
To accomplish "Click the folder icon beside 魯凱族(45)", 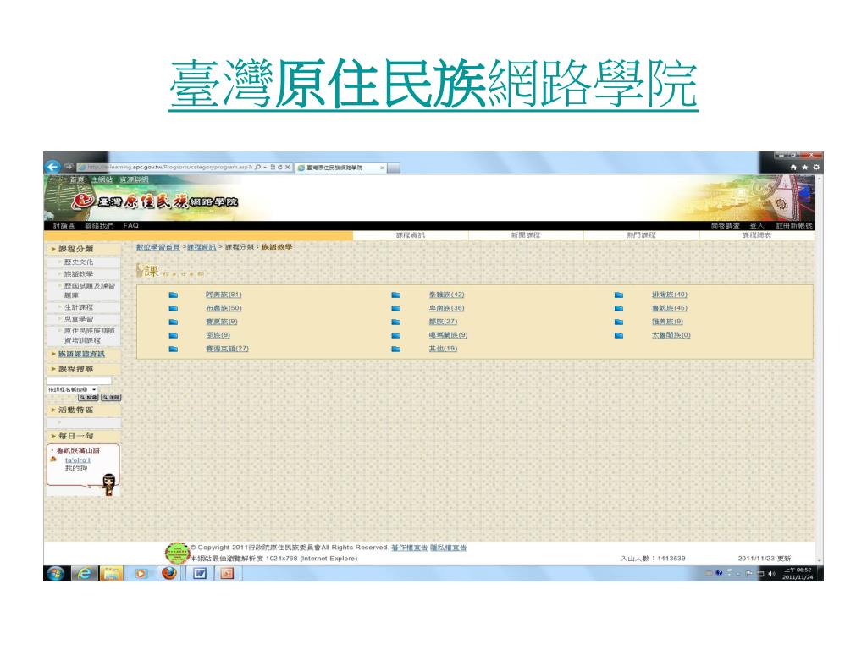I will tap(619, 308).
